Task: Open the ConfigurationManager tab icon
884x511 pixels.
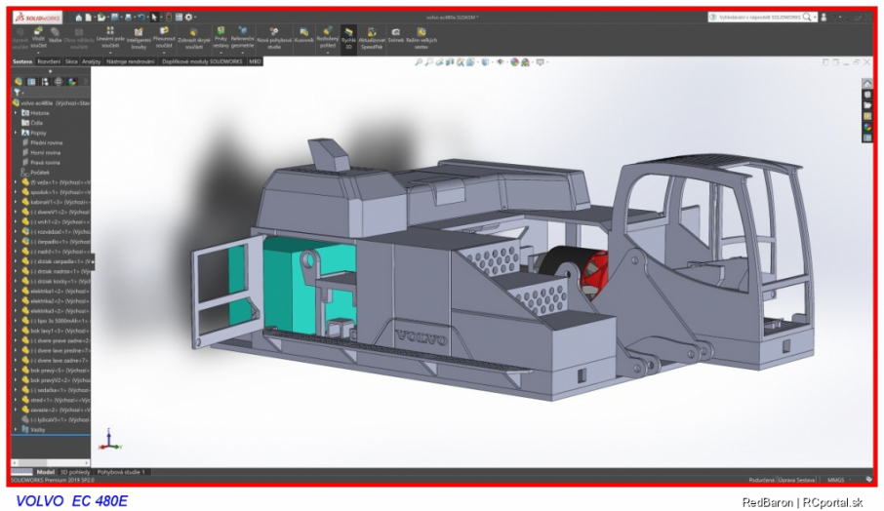Action: tap(45, 82)
